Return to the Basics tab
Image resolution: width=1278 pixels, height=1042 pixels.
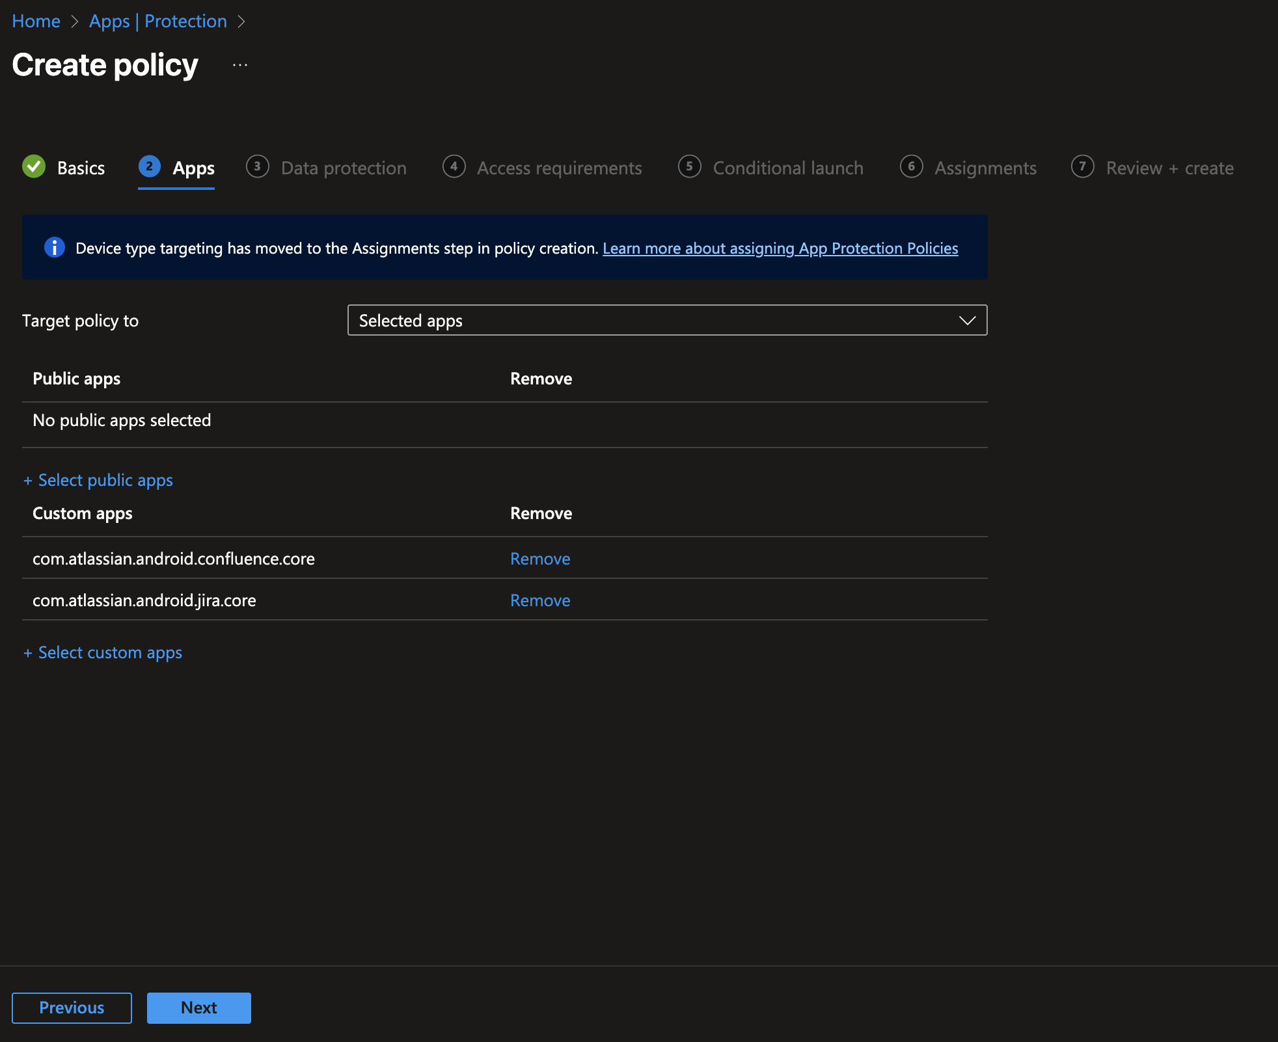(x=80, y=167)
